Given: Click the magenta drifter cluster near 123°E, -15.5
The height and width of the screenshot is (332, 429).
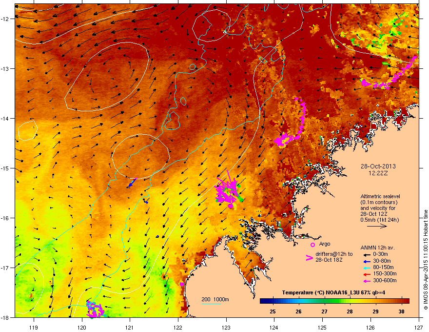Looking at the screenshot, I should point(229,191).
